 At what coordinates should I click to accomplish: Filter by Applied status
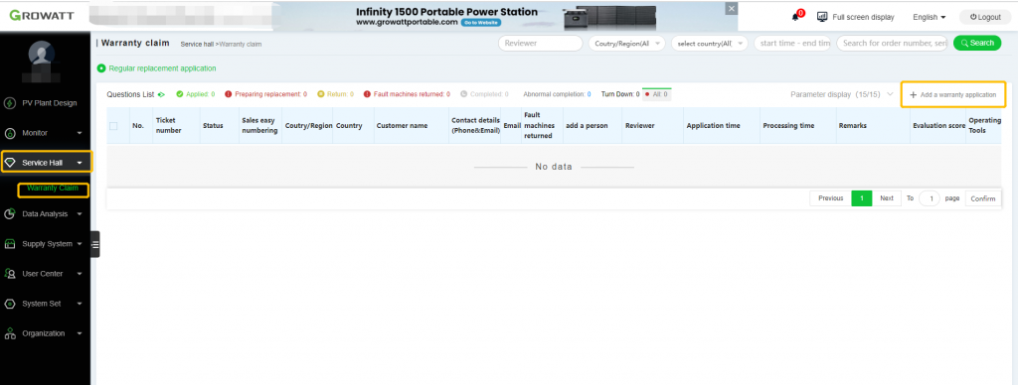click(196, 94)
